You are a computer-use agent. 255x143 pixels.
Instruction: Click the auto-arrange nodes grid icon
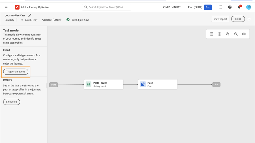pos(211,34)
